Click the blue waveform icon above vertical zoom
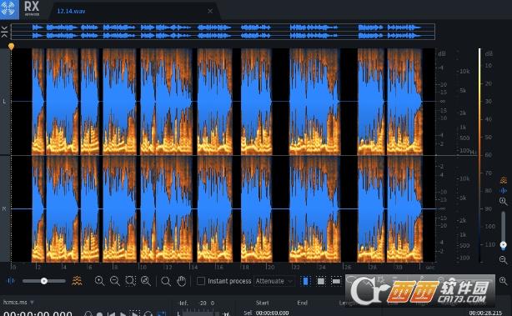The height and width of the screenshot is (316, 512). 504,190
